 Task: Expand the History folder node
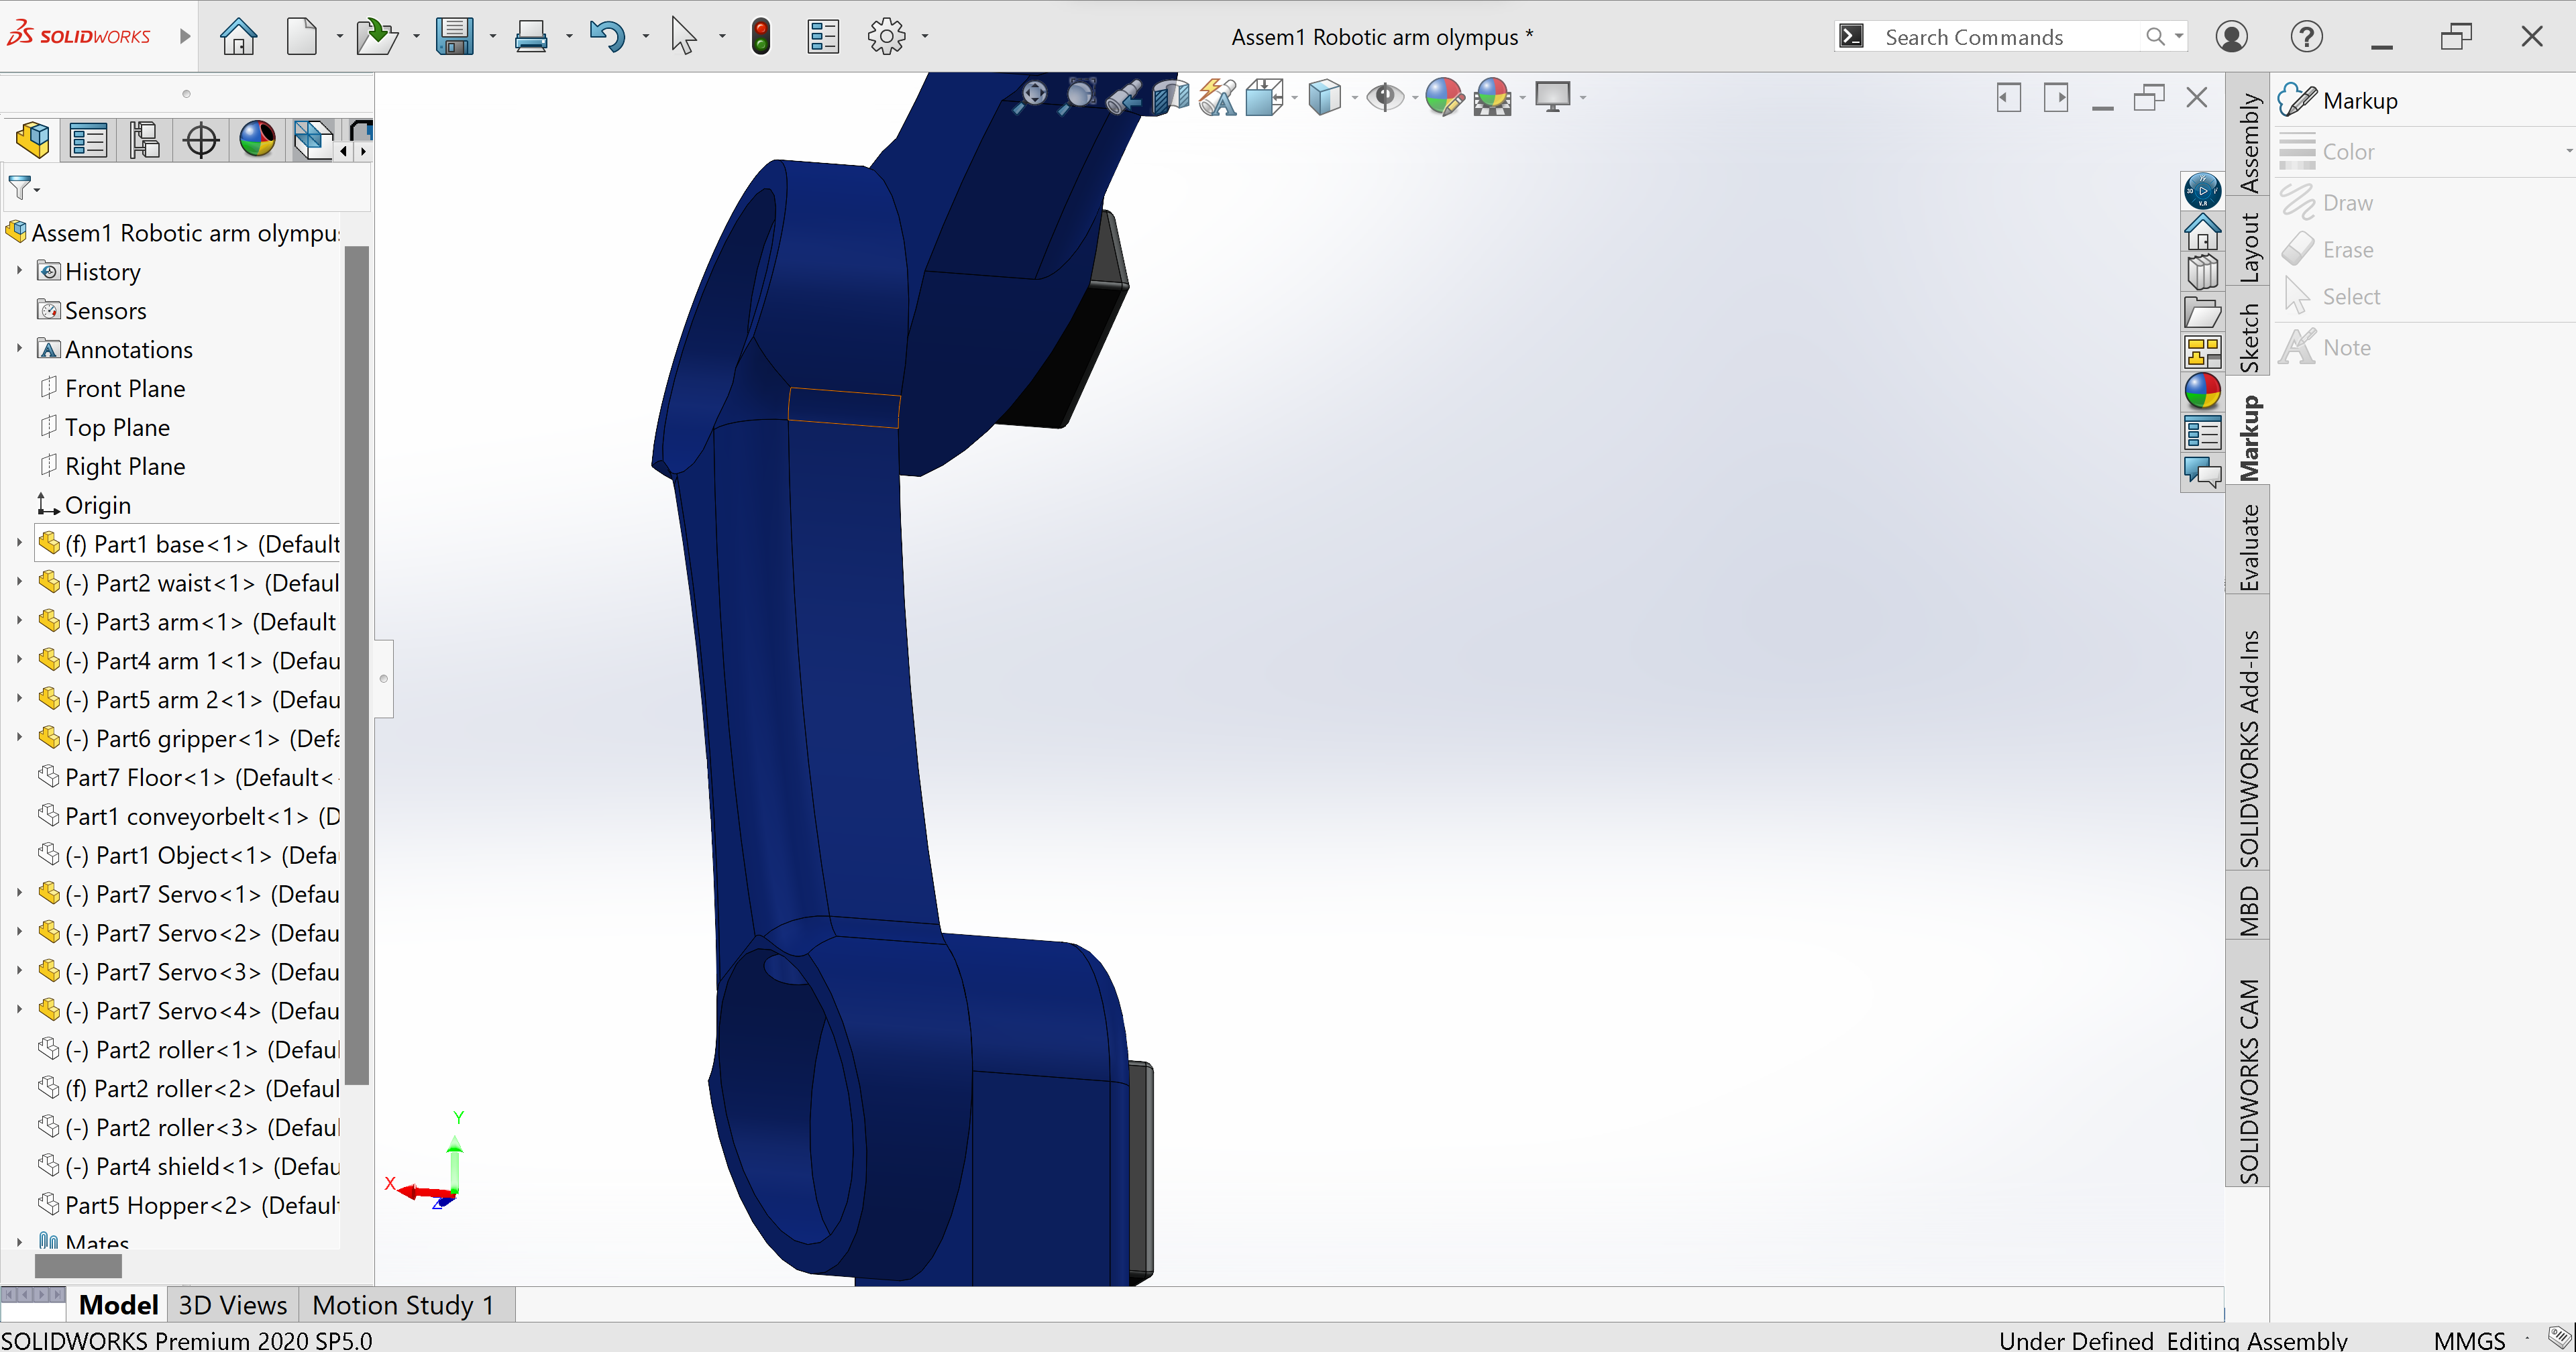pos(19,271)
